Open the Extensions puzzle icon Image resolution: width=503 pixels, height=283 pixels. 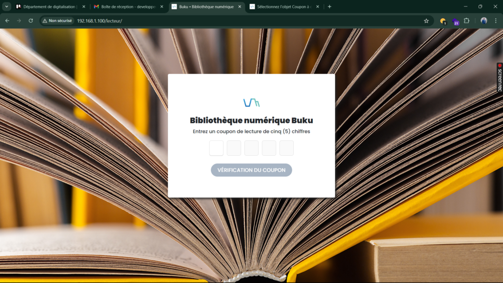(x=467, y=21)
